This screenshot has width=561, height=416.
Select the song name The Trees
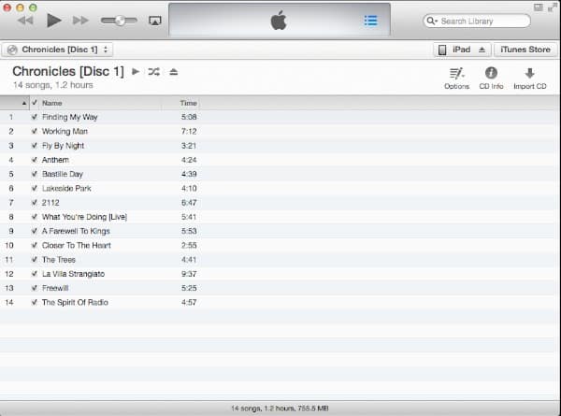(x=59, y=260)
